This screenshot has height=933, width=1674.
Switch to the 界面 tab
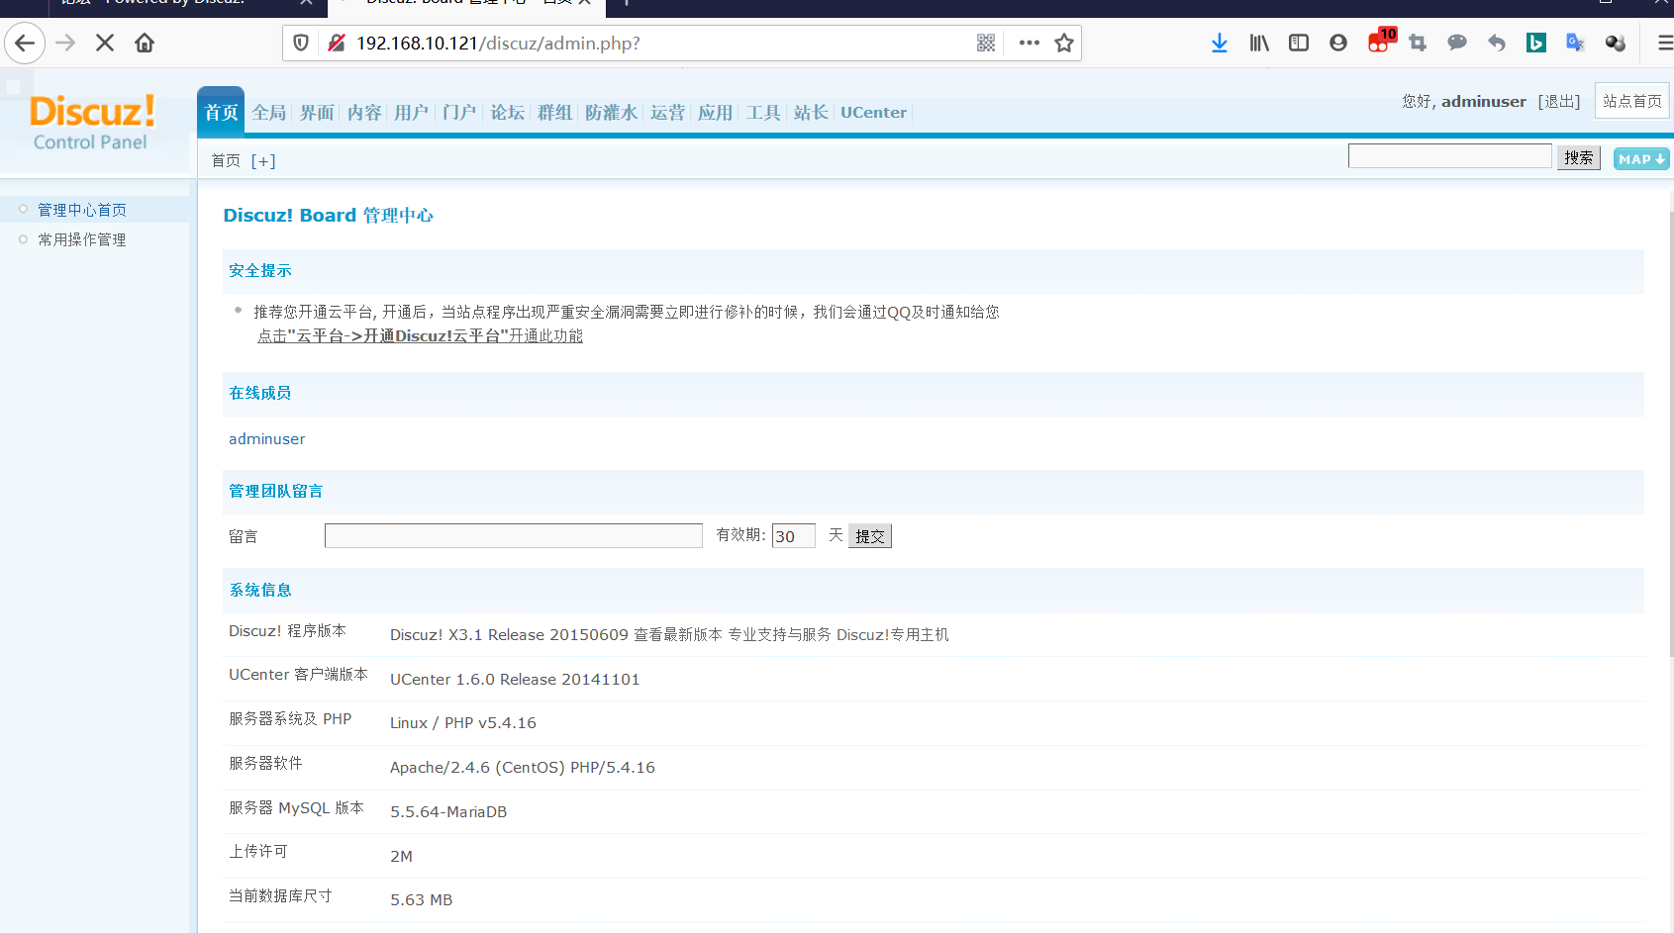tap(317, 113)
